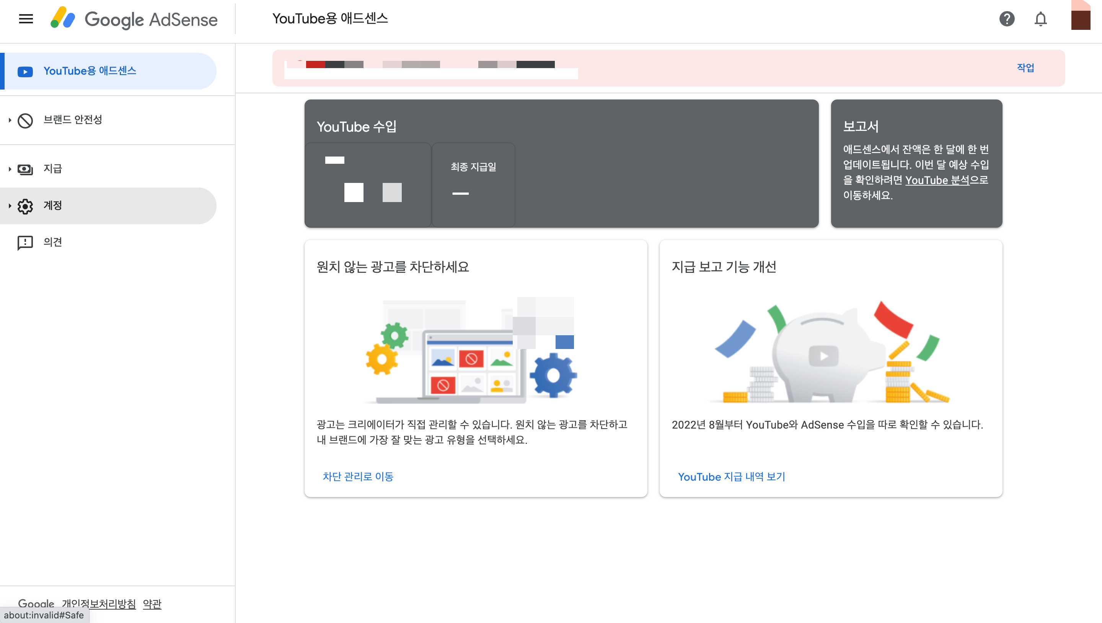Click the account gear icon
This screenshot has height=623, width=1102.
click(x=25, y=206)
